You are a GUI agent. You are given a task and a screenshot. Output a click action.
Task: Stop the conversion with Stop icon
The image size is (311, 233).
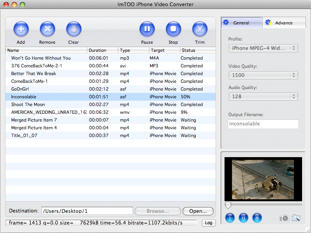(173, 29)
